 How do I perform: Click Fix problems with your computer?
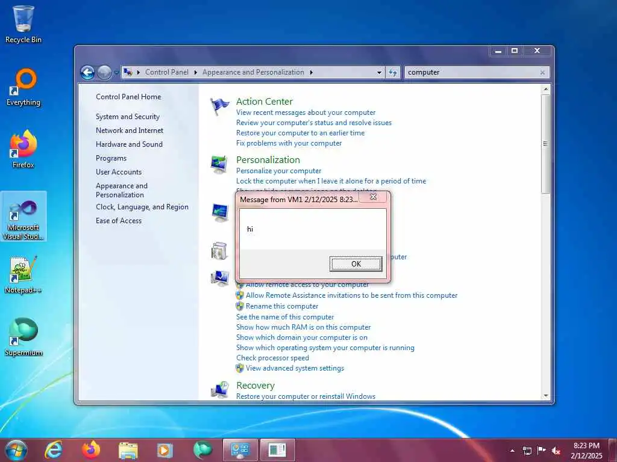click(x=289, y=143)
